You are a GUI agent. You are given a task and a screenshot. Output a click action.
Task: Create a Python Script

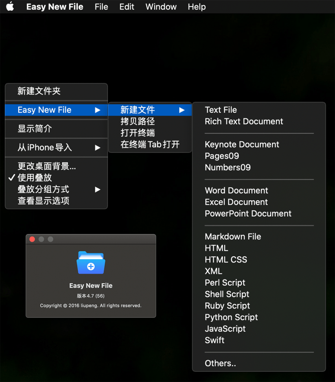pyautogui.click(x=259, y=317)
